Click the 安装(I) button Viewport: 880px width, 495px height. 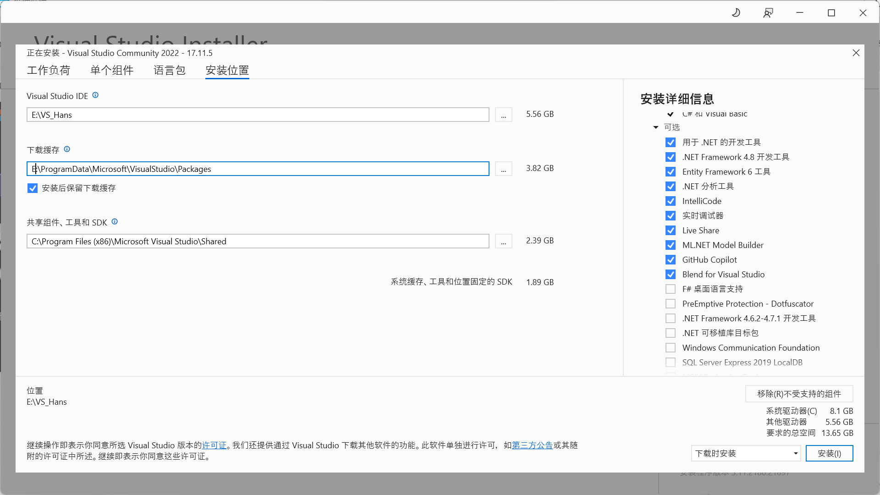pos(829,453)
